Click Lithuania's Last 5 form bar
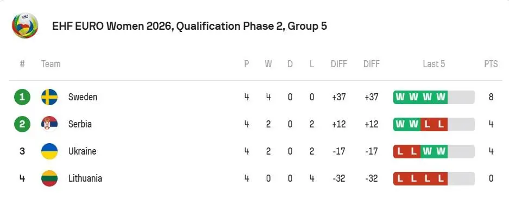The height and width of the screenshot is (199, 509). [433, 178]
